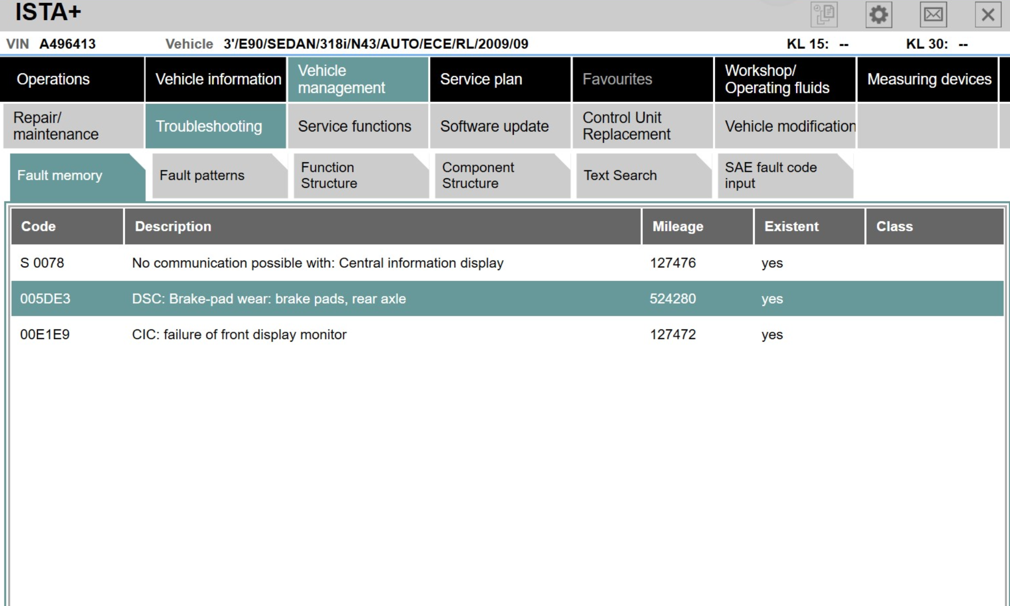
Task: Sort by the Class column header
Action: click(x=935, y=226)
